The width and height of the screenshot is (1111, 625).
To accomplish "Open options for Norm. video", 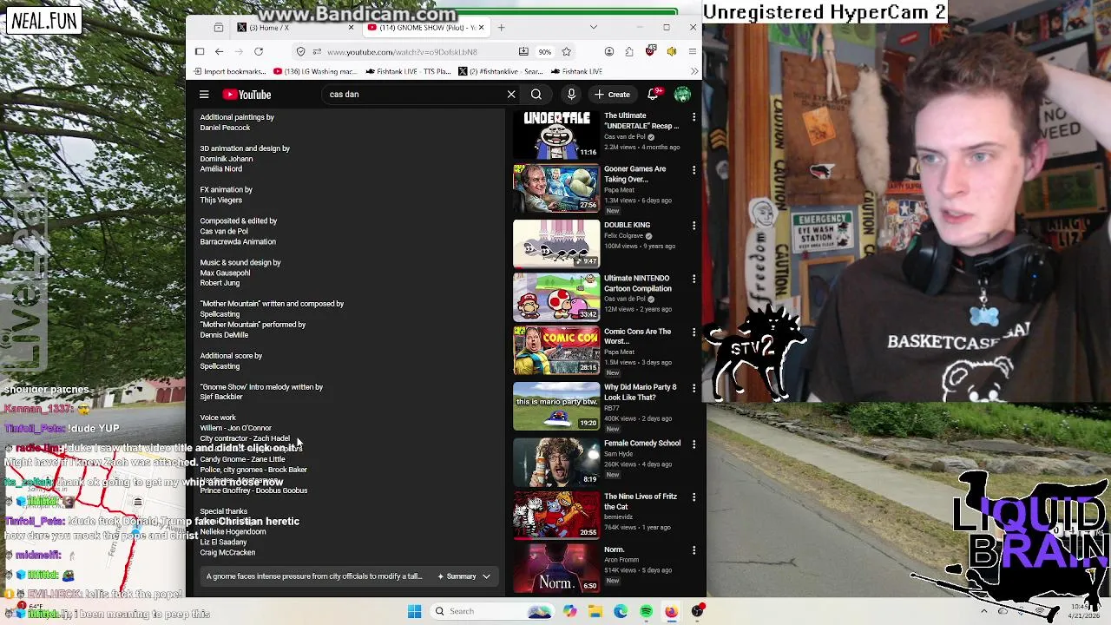I will click(x=694, y=550).
